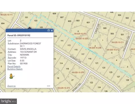Select parcel 501 on the map
The height and width of the screenshot is (104, 135).
click(122, 35)
